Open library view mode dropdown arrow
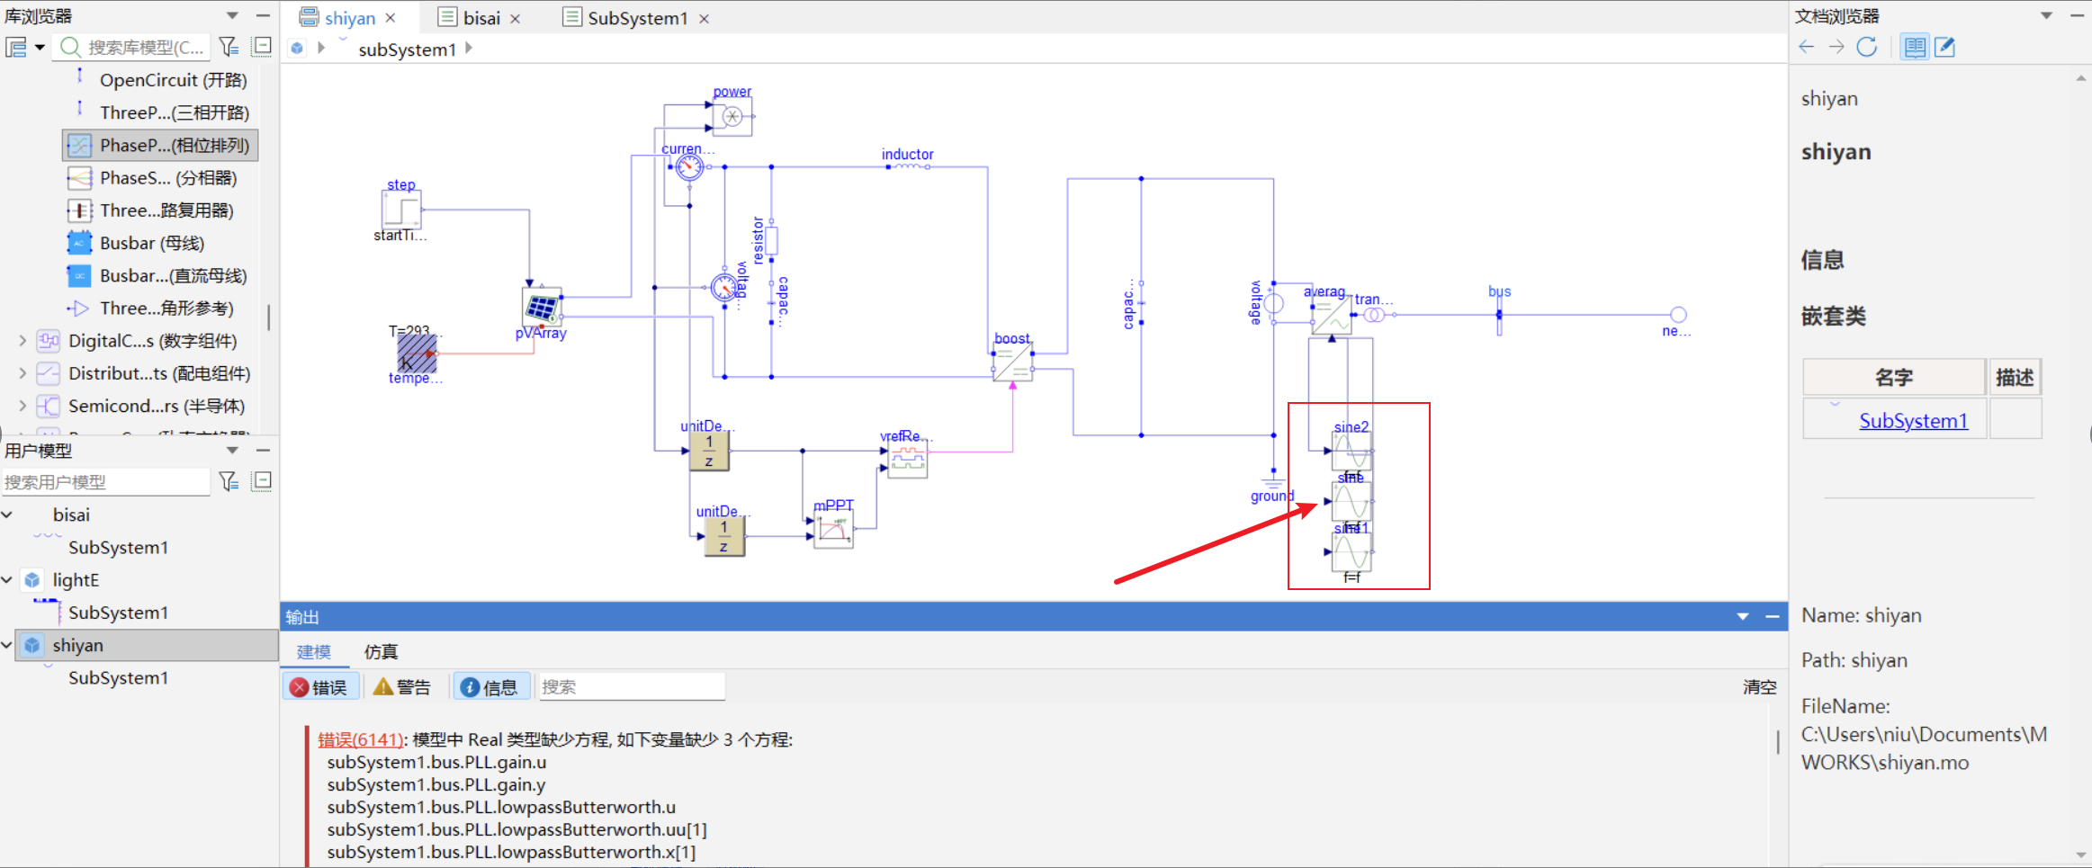The height and width of the screenshot is (868, 2092). click(x=40, y=48)
